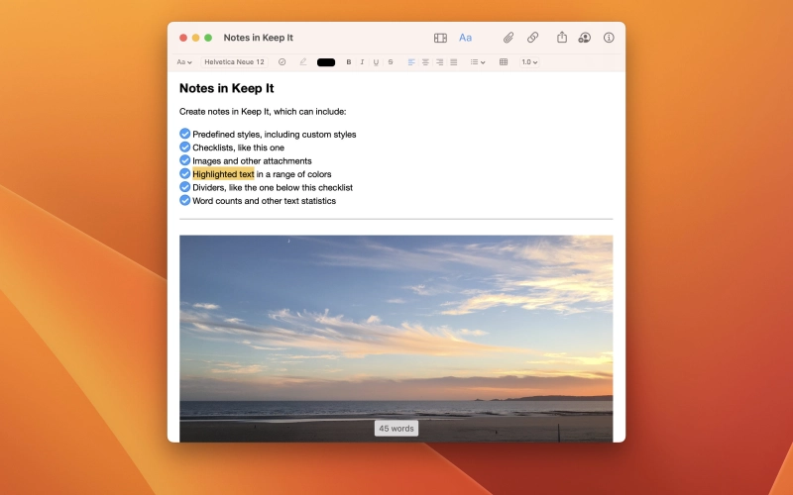
Task: Open the list style dropdown
Action: (x=478, y=62)
